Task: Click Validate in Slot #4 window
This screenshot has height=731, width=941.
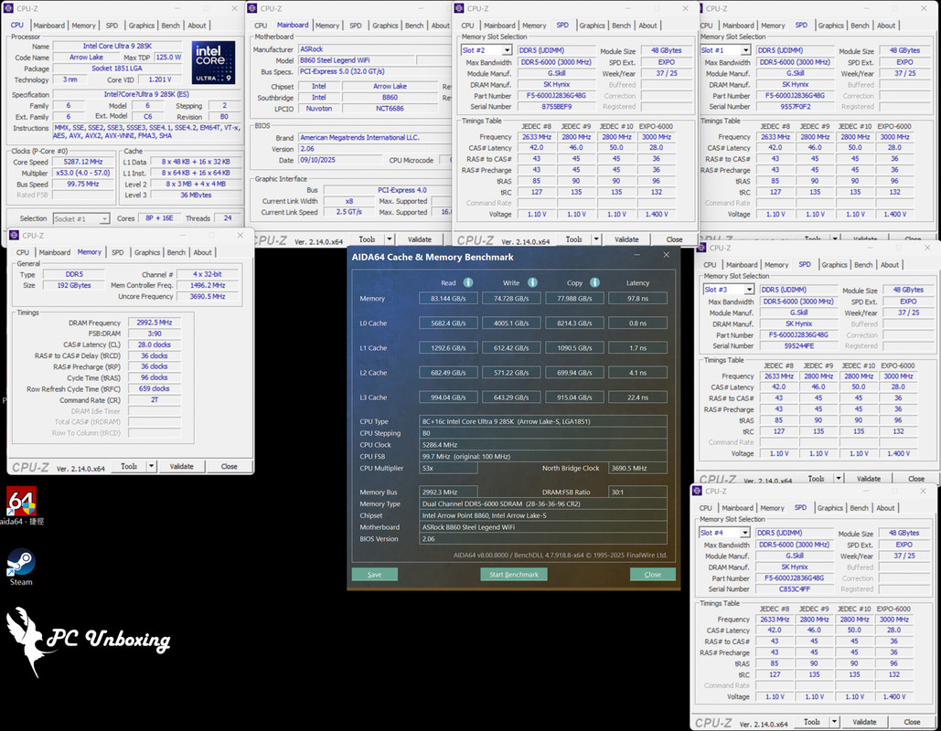Action: (864, 721)
